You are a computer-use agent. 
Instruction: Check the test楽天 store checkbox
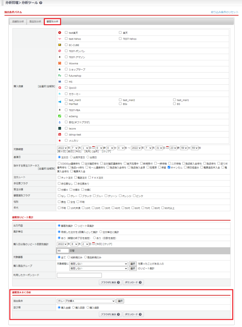[66, 33]
